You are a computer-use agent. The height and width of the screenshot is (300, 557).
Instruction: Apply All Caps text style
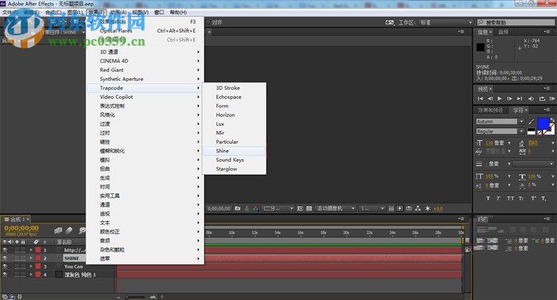coord(511,199)
